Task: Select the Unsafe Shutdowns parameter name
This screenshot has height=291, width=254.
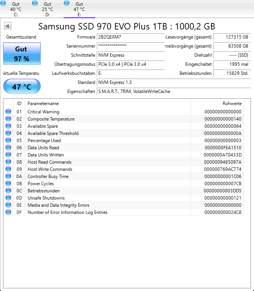Action: [46, 198]
